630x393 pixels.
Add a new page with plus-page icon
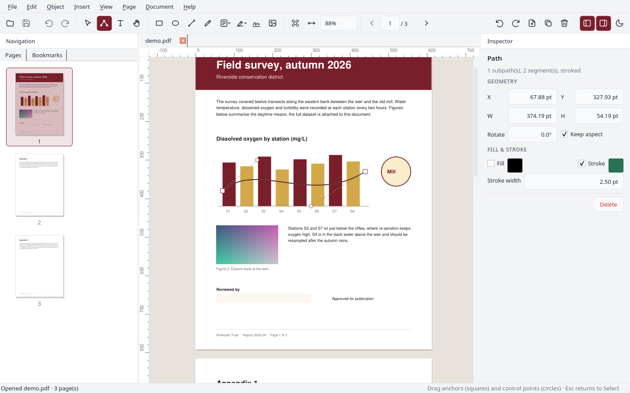point(532,23)
